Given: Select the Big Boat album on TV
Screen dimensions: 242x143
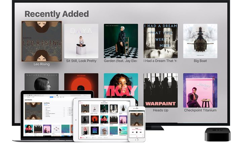Looking at the screenshot, I should (200, 41).
